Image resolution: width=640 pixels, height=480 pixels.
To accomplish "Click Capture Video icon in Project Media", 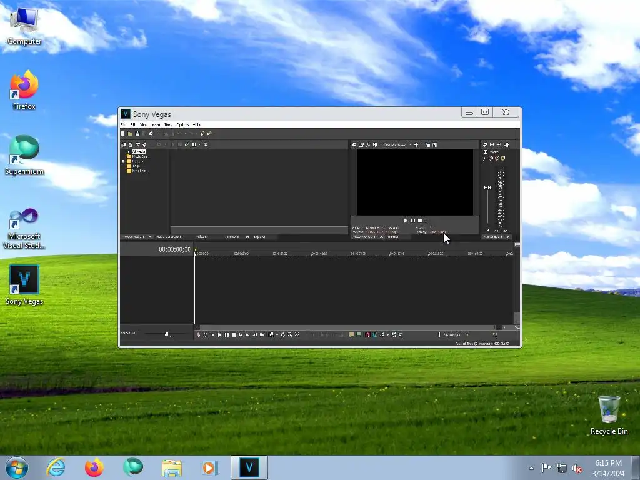I will coord(131,144).
